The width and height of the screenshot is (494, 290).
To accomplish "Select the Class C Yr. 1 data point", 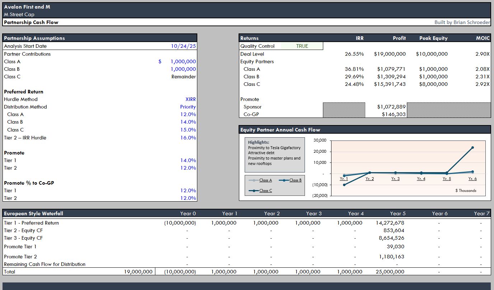I will (344, 185).
